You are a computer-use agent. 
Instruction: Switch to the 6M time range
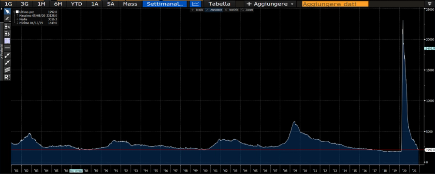(58, 4)
